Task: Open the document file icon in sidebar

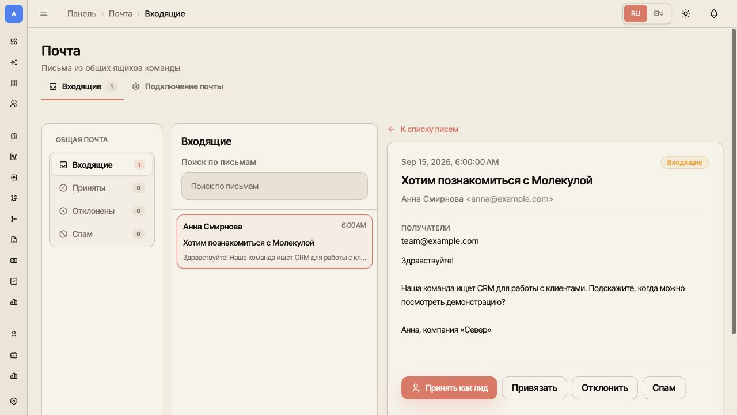Action: (x=14, y=240)
